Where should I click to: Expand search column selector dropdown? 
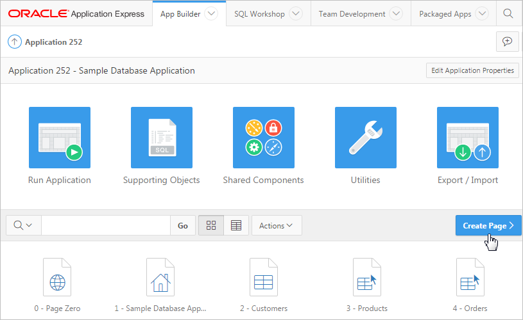pyautogui.click(x=24, y=225)
